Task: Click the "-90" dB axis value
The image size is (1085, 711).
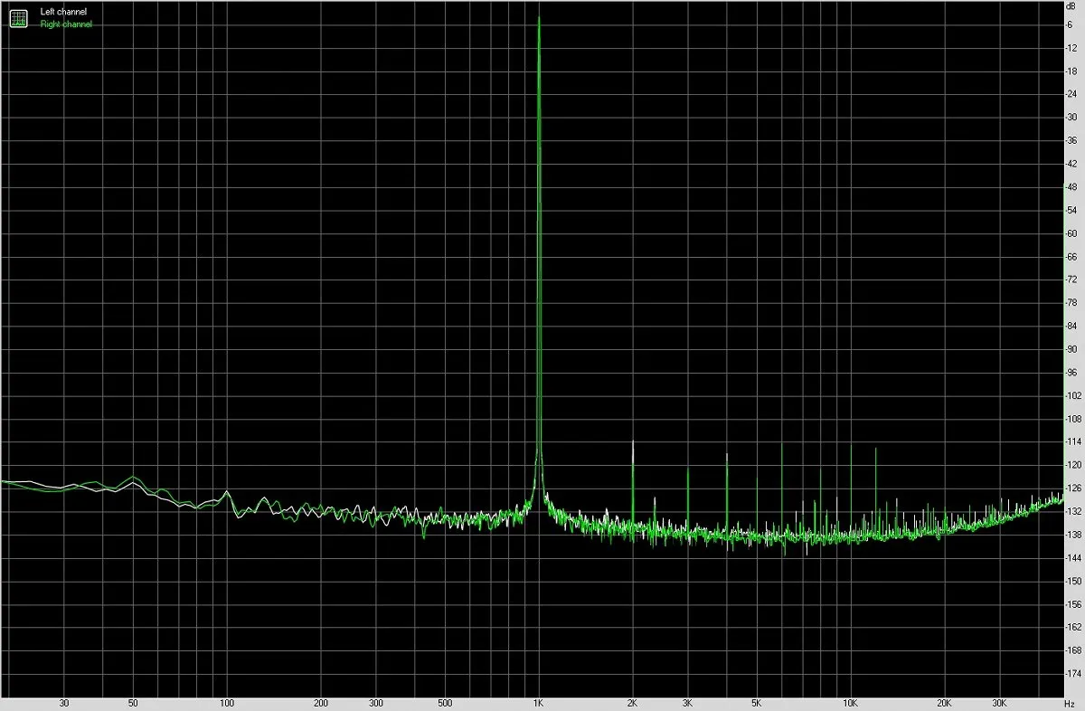Action: [x=1072, y=349]
